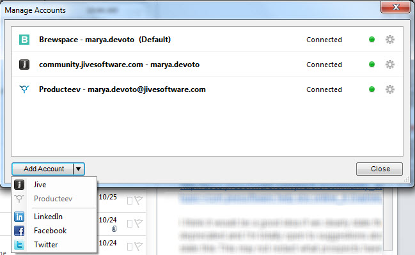415x255 pixels.
Task: Close the Manage Accounts dialog window
Action: click(395, 7)
